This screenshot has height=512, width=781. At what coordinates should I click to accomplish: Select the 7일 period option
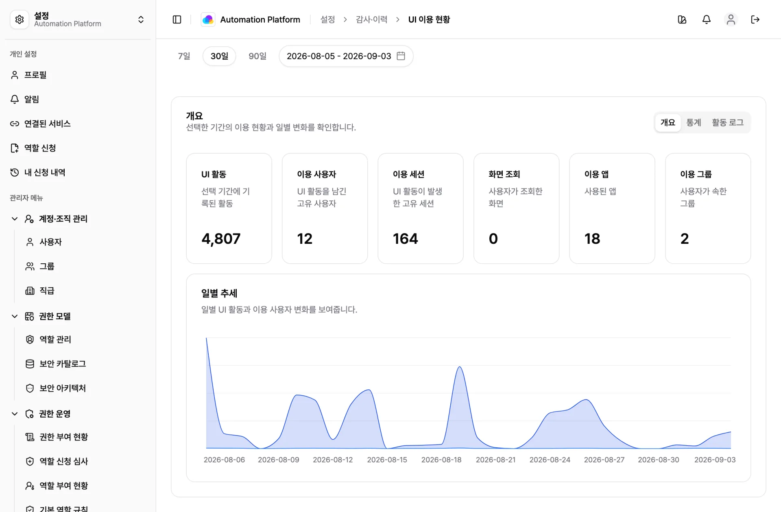pyautogui.click(x=184, y=56)
